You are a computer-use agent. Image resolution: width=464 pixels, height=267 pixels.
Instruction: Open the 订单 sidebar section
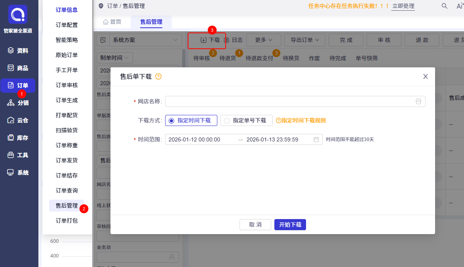(18, 86)
